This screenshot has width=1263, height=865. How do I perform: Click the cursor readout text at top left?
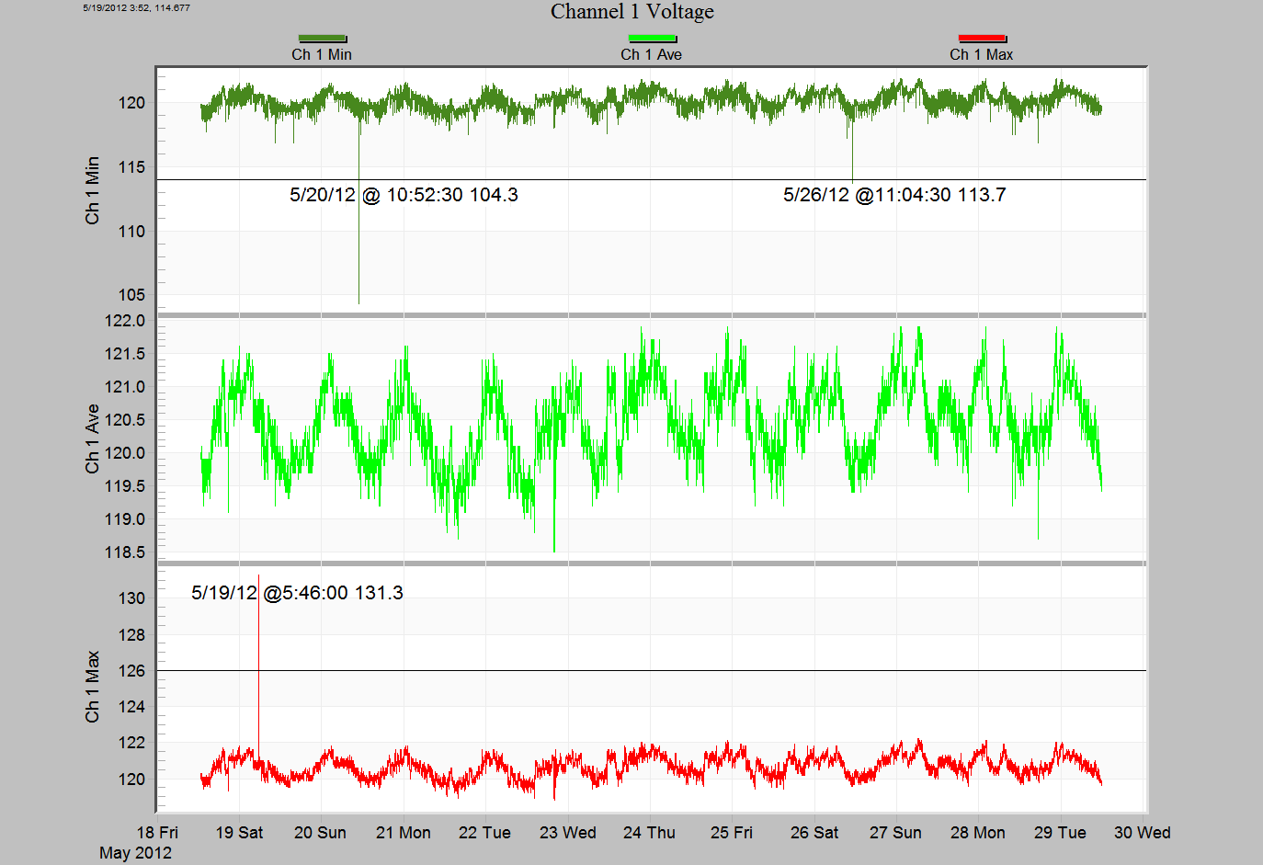click(x=136, y=8)
